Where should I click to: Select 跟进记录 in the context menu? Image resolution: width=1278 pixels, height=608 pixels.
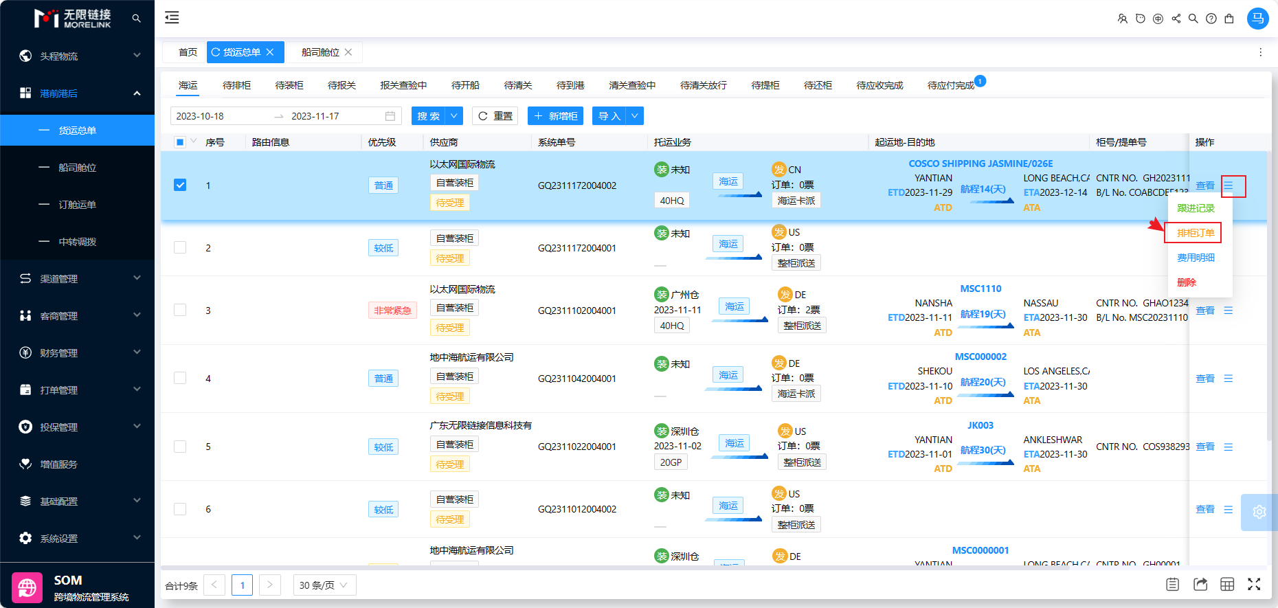pyautogui.click(x=1196, y=208)
